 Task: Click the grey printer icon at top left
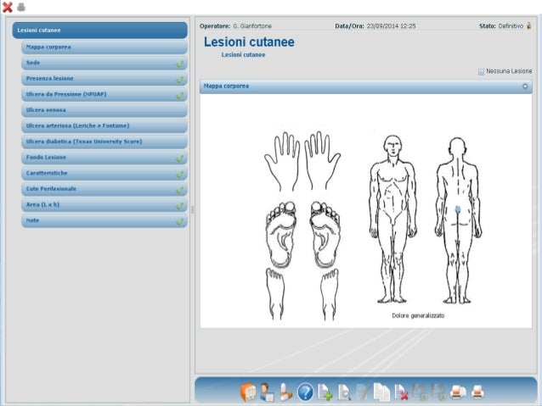coord(20,7)
